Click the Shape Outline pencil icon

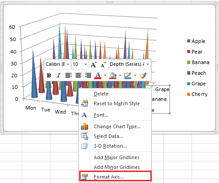[x=128, y=76]
